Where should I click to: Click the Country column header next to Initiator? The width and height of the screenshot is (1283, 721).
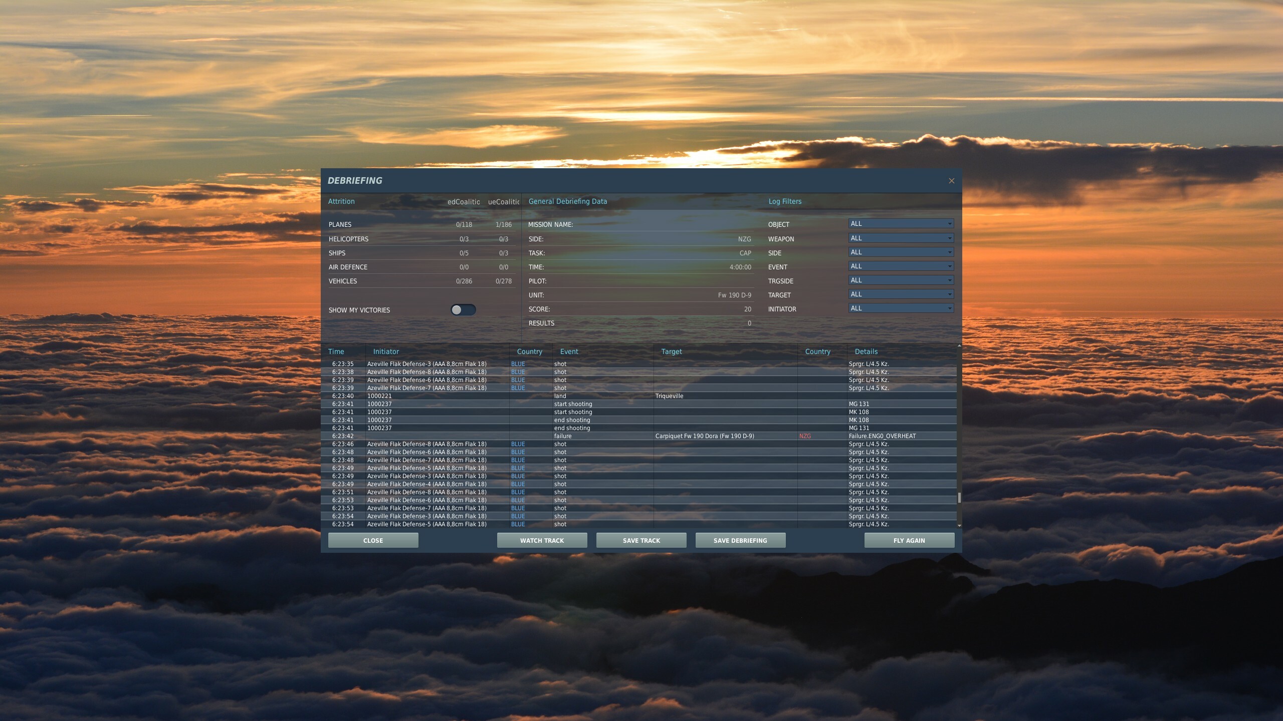coord(530,351)
